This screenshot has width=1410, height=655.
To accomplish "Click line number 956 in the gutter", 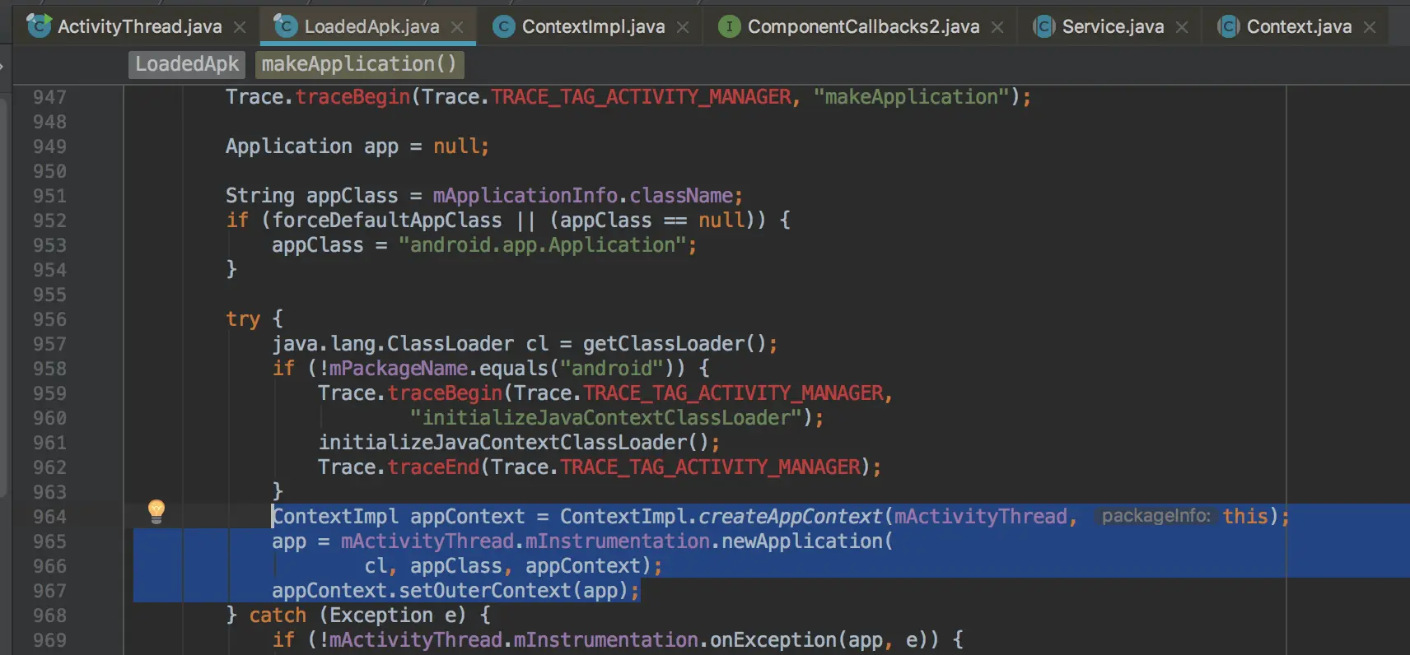I will coord(49,319).
